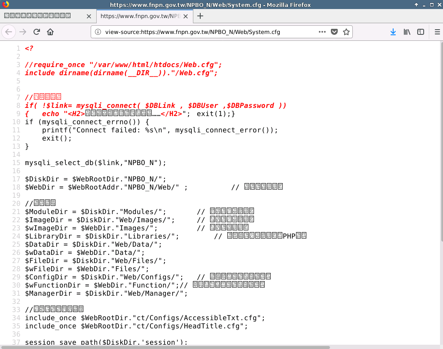
Task: Show site information for the page
Action: click(x=98, y=32)
